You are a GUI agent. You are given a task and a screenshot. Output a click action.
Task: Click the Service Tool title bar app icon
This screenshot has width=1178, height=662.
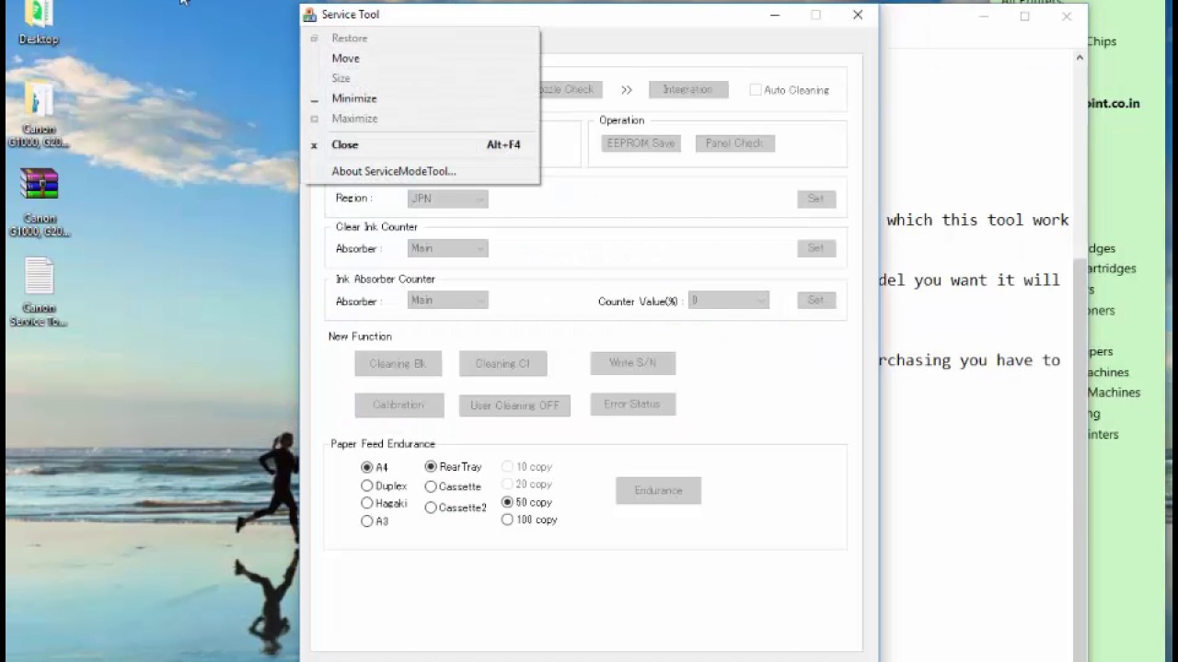click(310, 15)
